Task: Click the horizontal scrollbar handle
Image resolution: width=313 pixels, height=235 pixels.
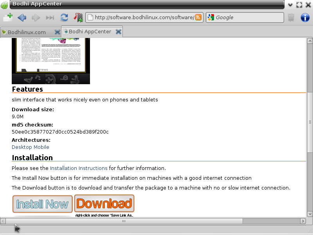Action: (124, 221)
